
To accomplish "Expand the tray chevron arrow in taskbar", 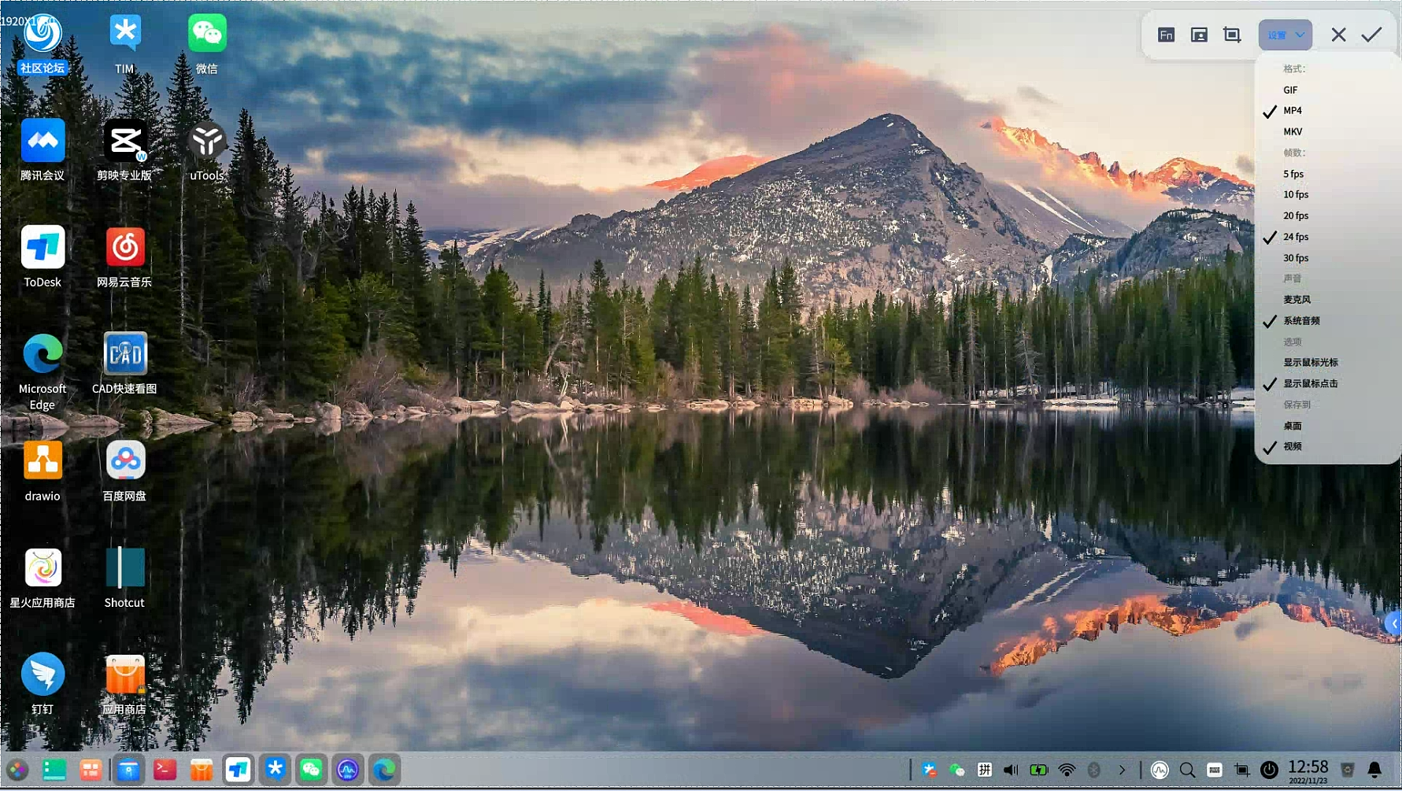I will [x=1122, y=770].
